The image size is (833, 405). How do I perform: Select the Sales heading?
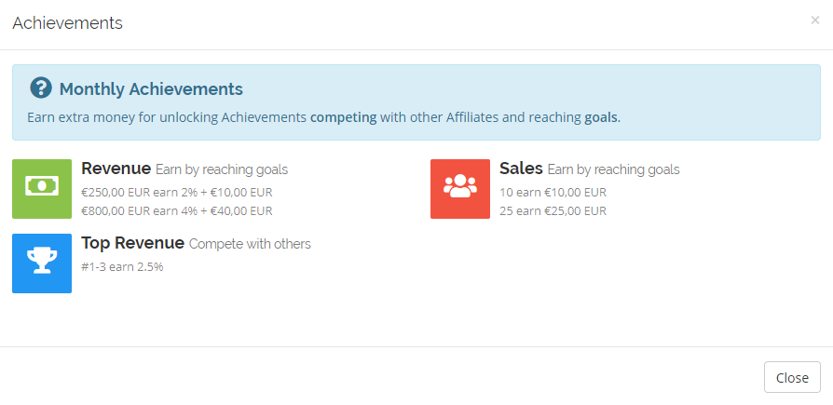click(x=521, y=169)
